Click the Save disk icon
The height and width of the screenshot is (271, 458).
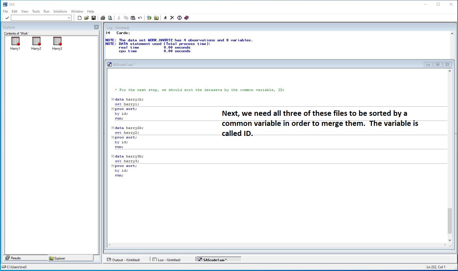94,18
